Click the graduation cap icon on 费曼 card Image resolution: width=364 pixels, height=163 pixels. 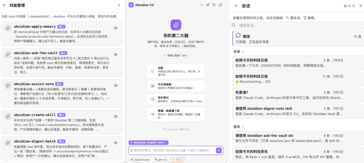153,114
